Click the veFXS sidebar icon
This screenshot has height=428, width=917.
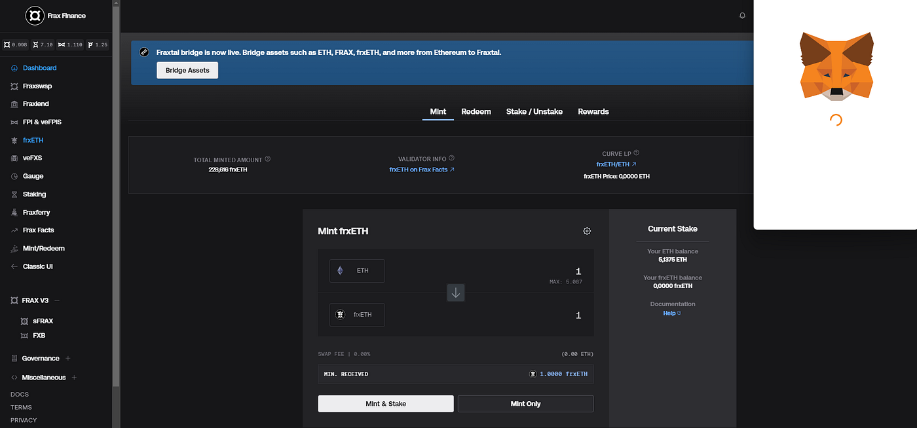point(14,158)
